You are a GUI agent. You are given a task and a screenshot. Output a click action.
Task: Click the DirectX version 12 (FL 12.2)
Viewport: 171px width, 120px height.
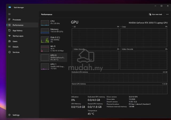pyautogui.click(x=133, y=102)
